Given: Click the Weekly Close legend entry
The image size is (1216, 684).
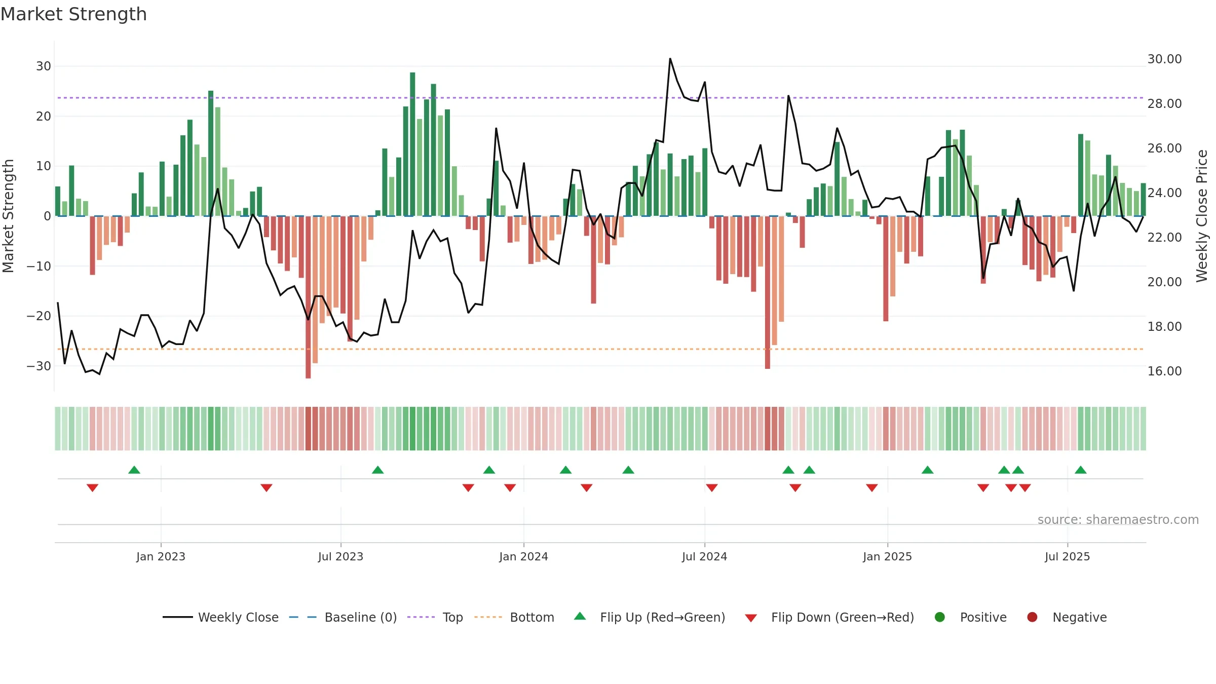Looking at the screenshot, I should [220, 617].
